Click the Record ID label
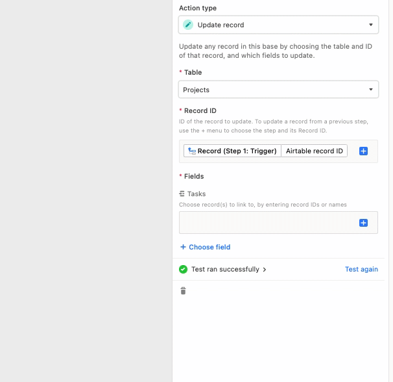Screen dimensions: 393x382 [x=200, y=110]
